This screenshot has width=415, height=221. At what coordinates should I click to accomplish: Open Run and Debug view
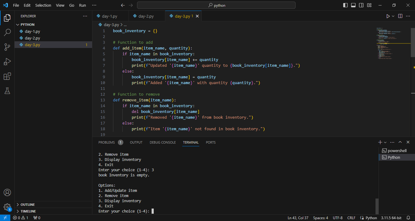tap(7, 62)
